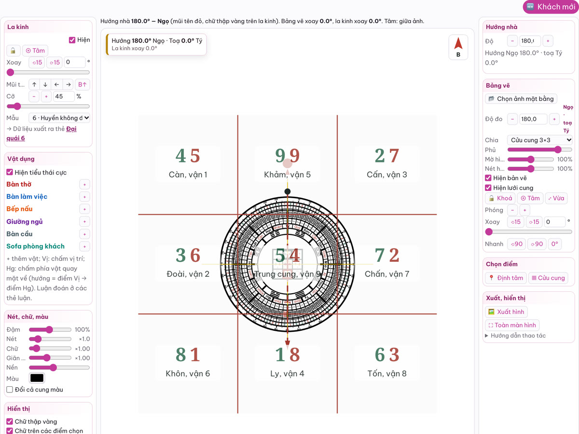
Task: Enable Đổi cả cung màu checkbox
Action: [10, 390]
